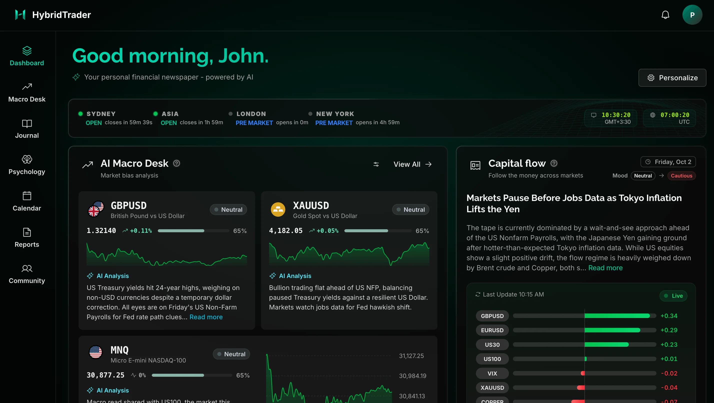Click the Neutral badge on the GBPUSD card
The height and width of the screenshot is (403, 714).
(228, 209)
